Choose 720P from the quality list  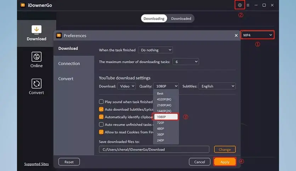pos(160,123)
